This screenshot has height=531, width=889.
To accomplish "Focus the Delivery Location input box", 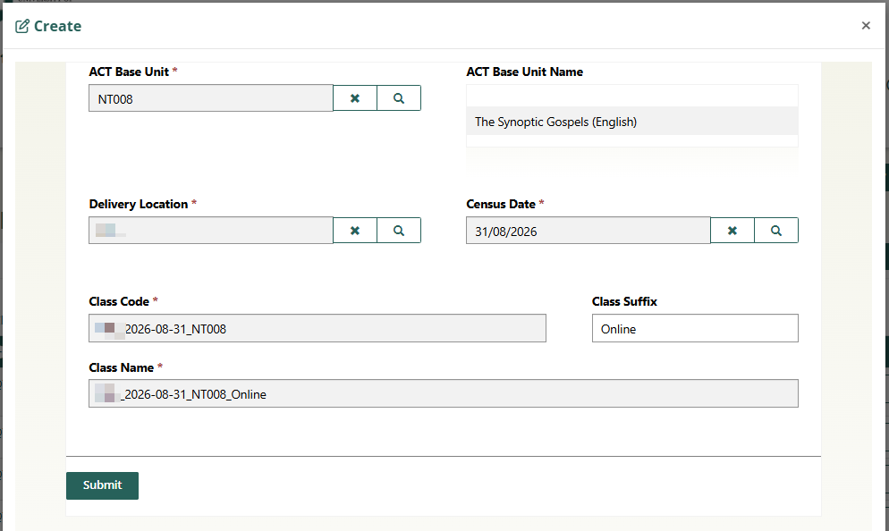I will 210,231.
